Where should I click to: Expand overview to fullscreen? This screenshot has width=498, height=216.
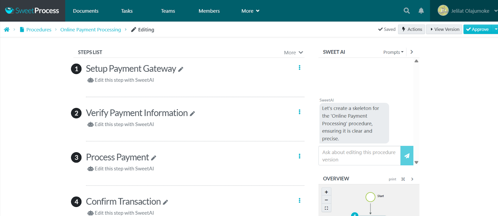tap(403, 179)
